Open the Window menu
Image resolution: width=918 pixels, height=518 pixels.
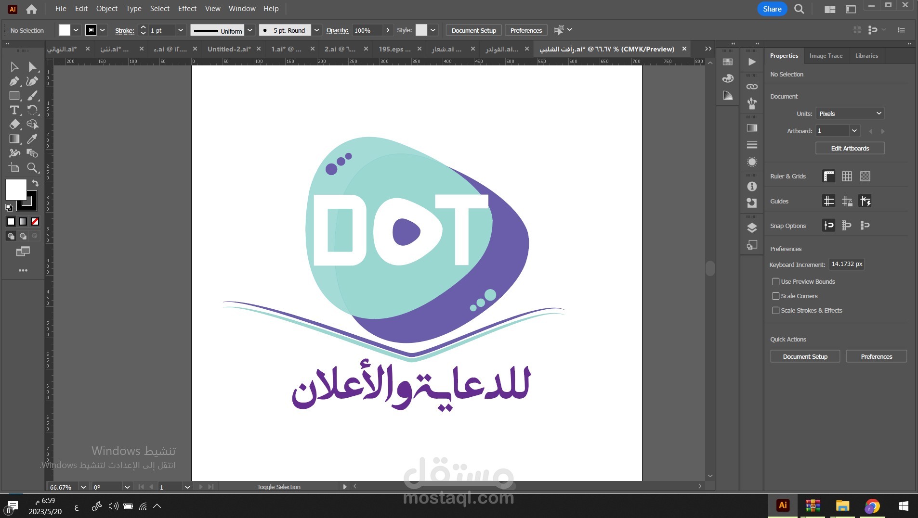[x=242, y=9]
